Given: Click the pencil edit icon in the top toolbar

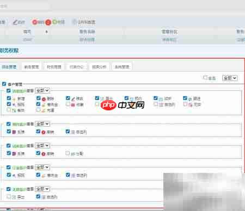Looking at the screenshot, I should click(15, 22).
